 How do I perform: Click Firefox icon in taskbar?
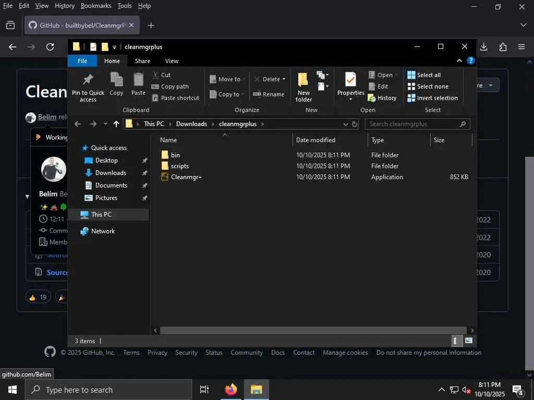[x=231, y=390]
